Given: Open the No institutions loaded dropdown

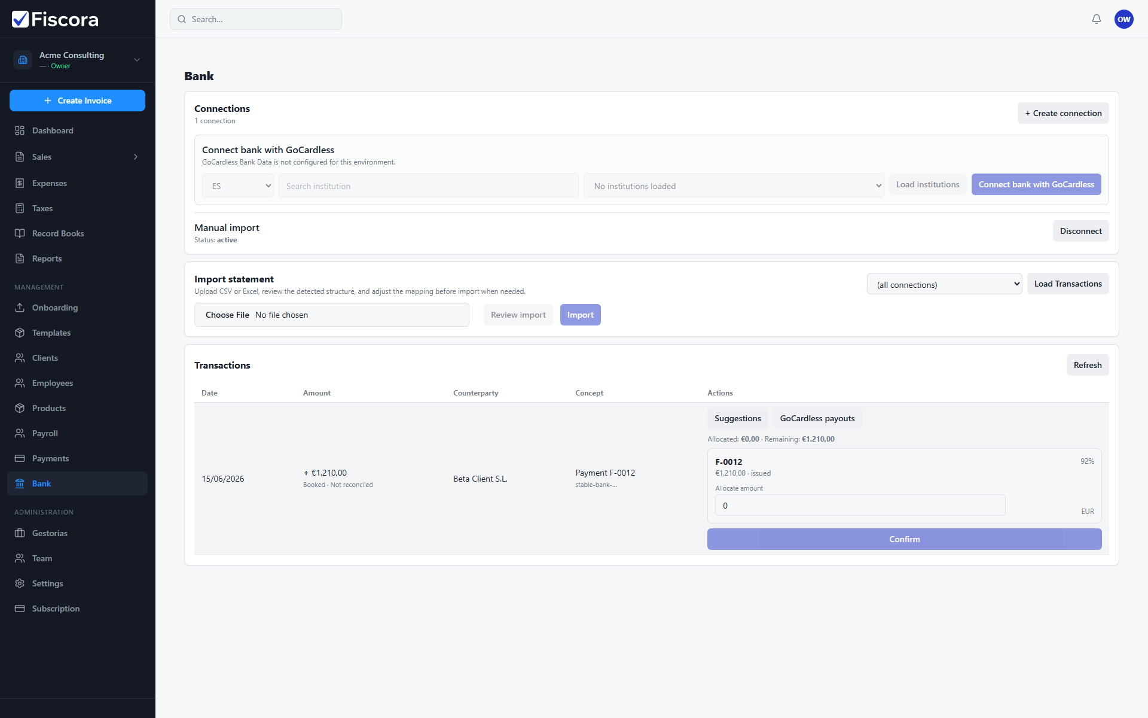Looking at the screenshot, I should pyautogui.click(x=734, y=185).
